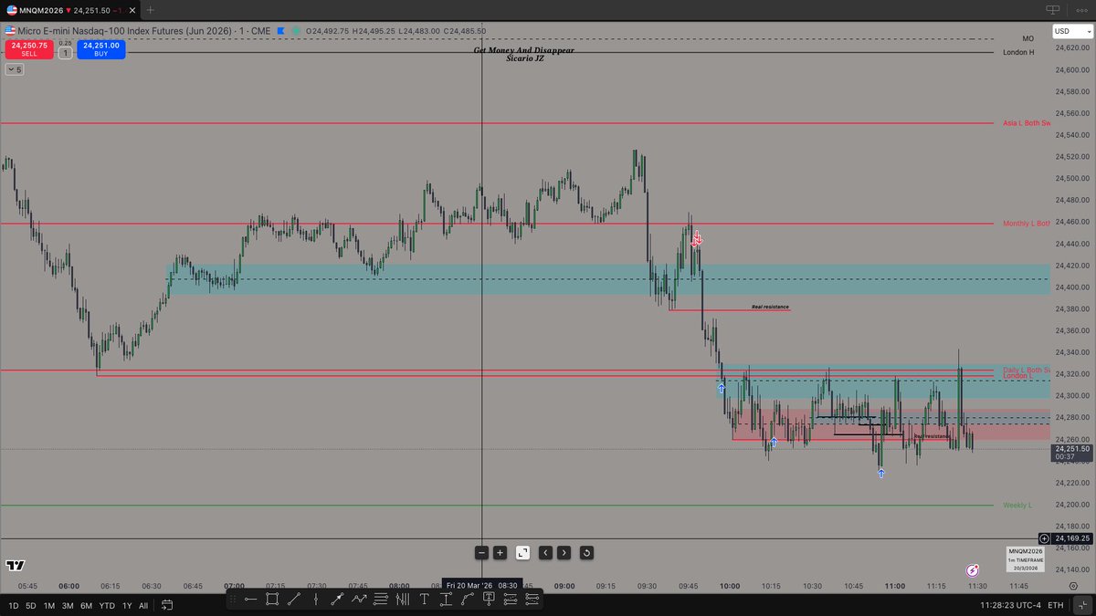Screen dimensions: 1096x616
Task: Select the arrow/ray line tool
Action: pos(337,600)
